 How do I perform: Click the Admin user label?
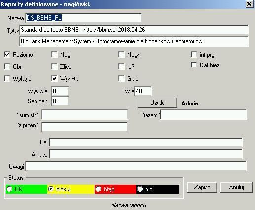coord(190,104)
